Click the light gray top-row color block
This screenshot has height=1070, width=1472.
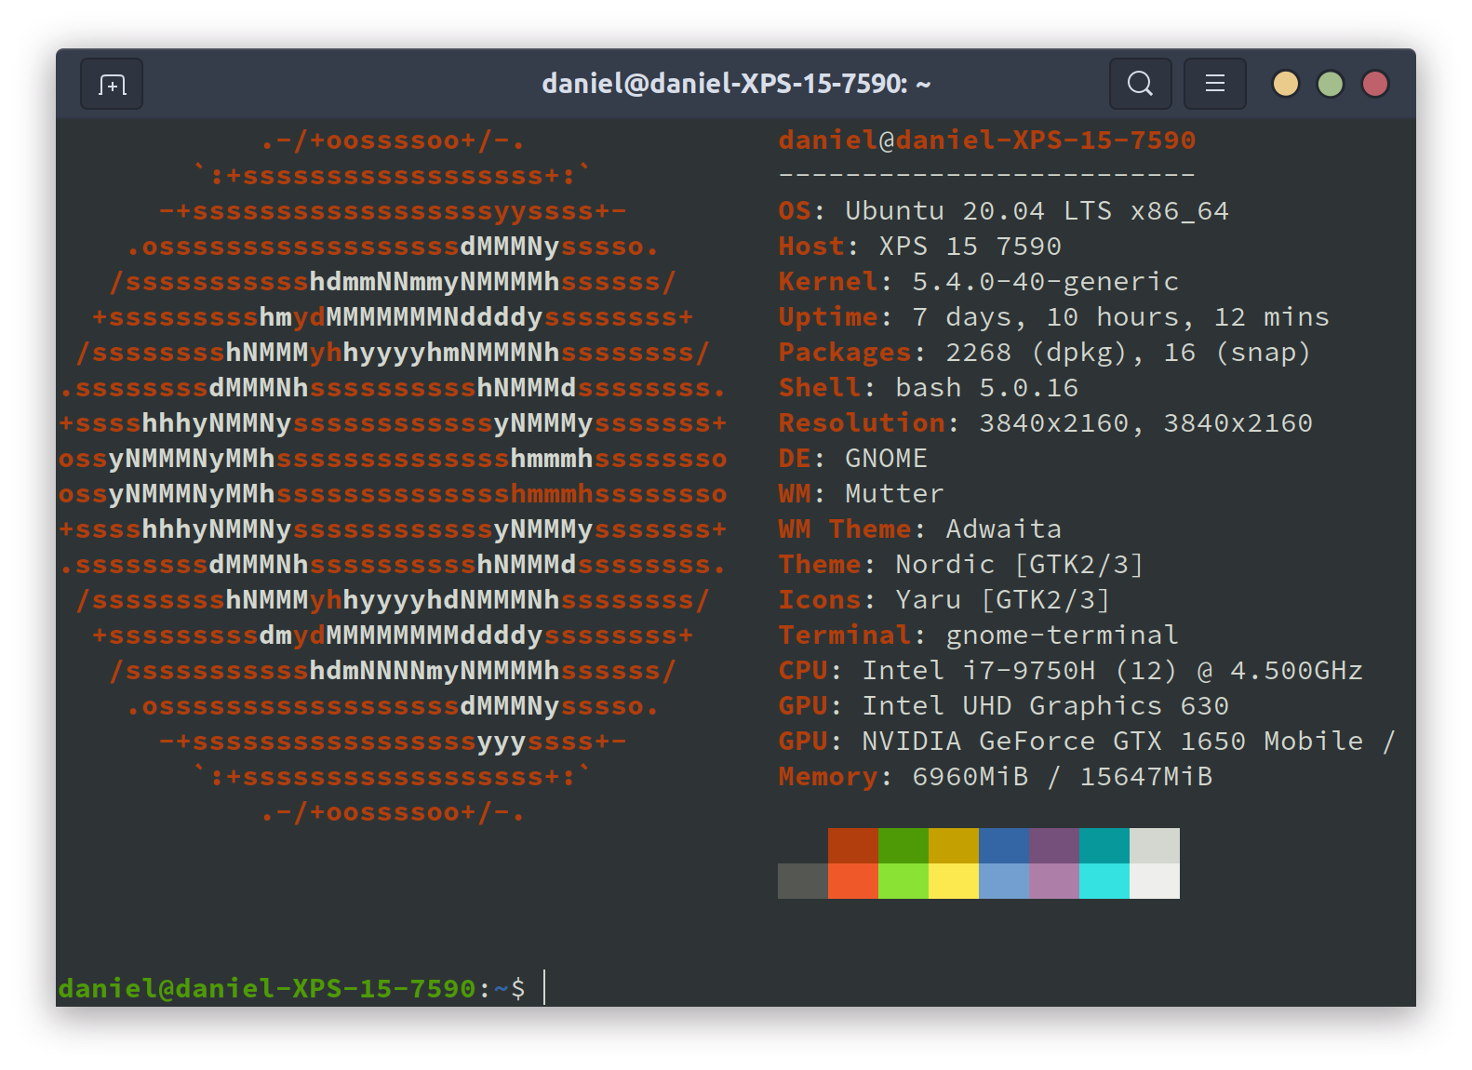(x=1155, y=846)
